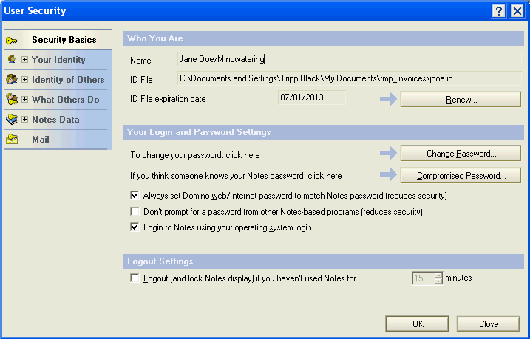Viewport: 530px width, 339px height.
Task: Expand the Your Identity tree node
Action: click(24, 60)
